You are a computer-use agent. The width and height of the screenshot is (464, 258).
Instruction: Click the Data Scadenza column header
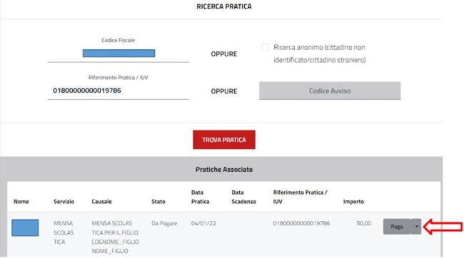pyautogui.click(x=243, y=197)
